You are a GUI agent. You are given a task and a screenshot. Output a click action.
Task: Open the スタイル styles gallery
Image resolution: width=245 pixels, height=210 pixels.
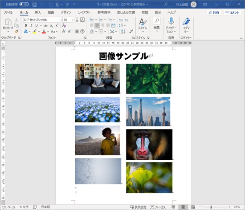click(x=143, y=25)
